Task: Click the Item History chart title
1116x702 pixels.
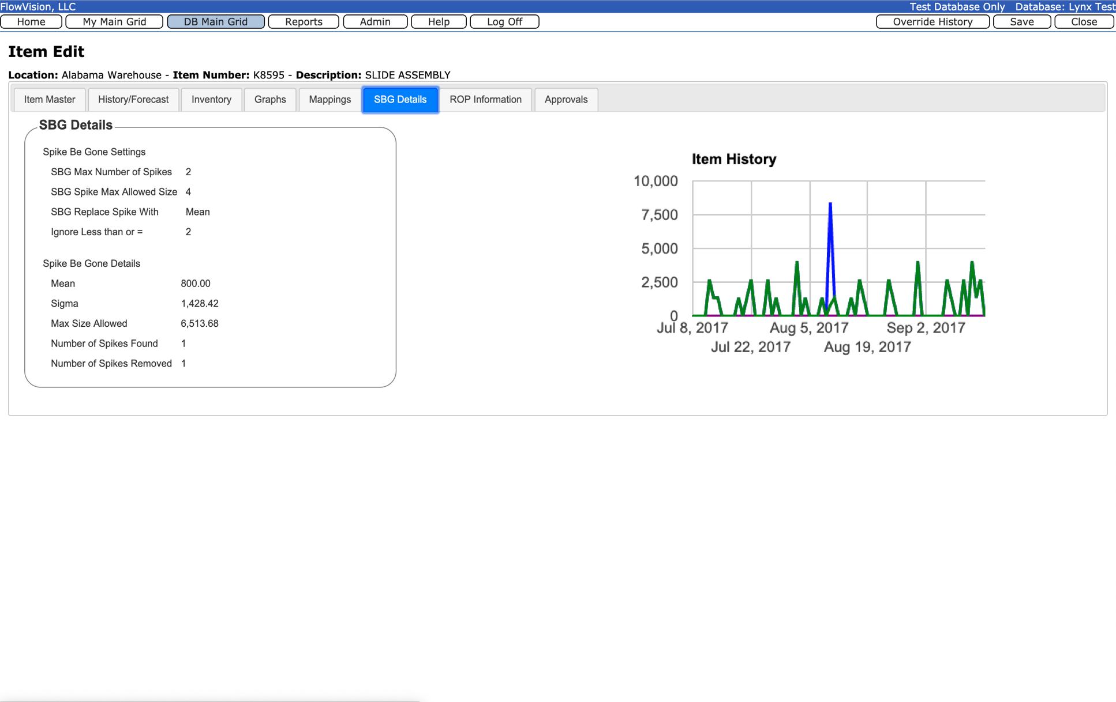Action: click(x=733, y=159)
